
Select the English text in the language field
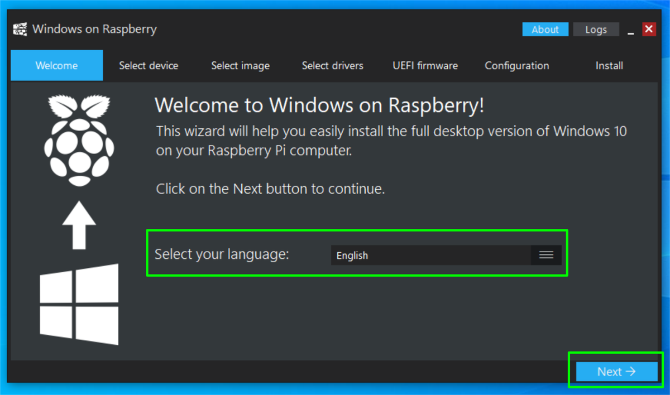352,255
